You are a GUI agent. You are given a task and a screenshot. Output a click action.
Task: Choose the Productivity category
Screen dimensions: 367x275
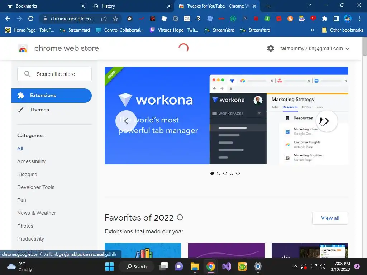(x=31, y=239)
